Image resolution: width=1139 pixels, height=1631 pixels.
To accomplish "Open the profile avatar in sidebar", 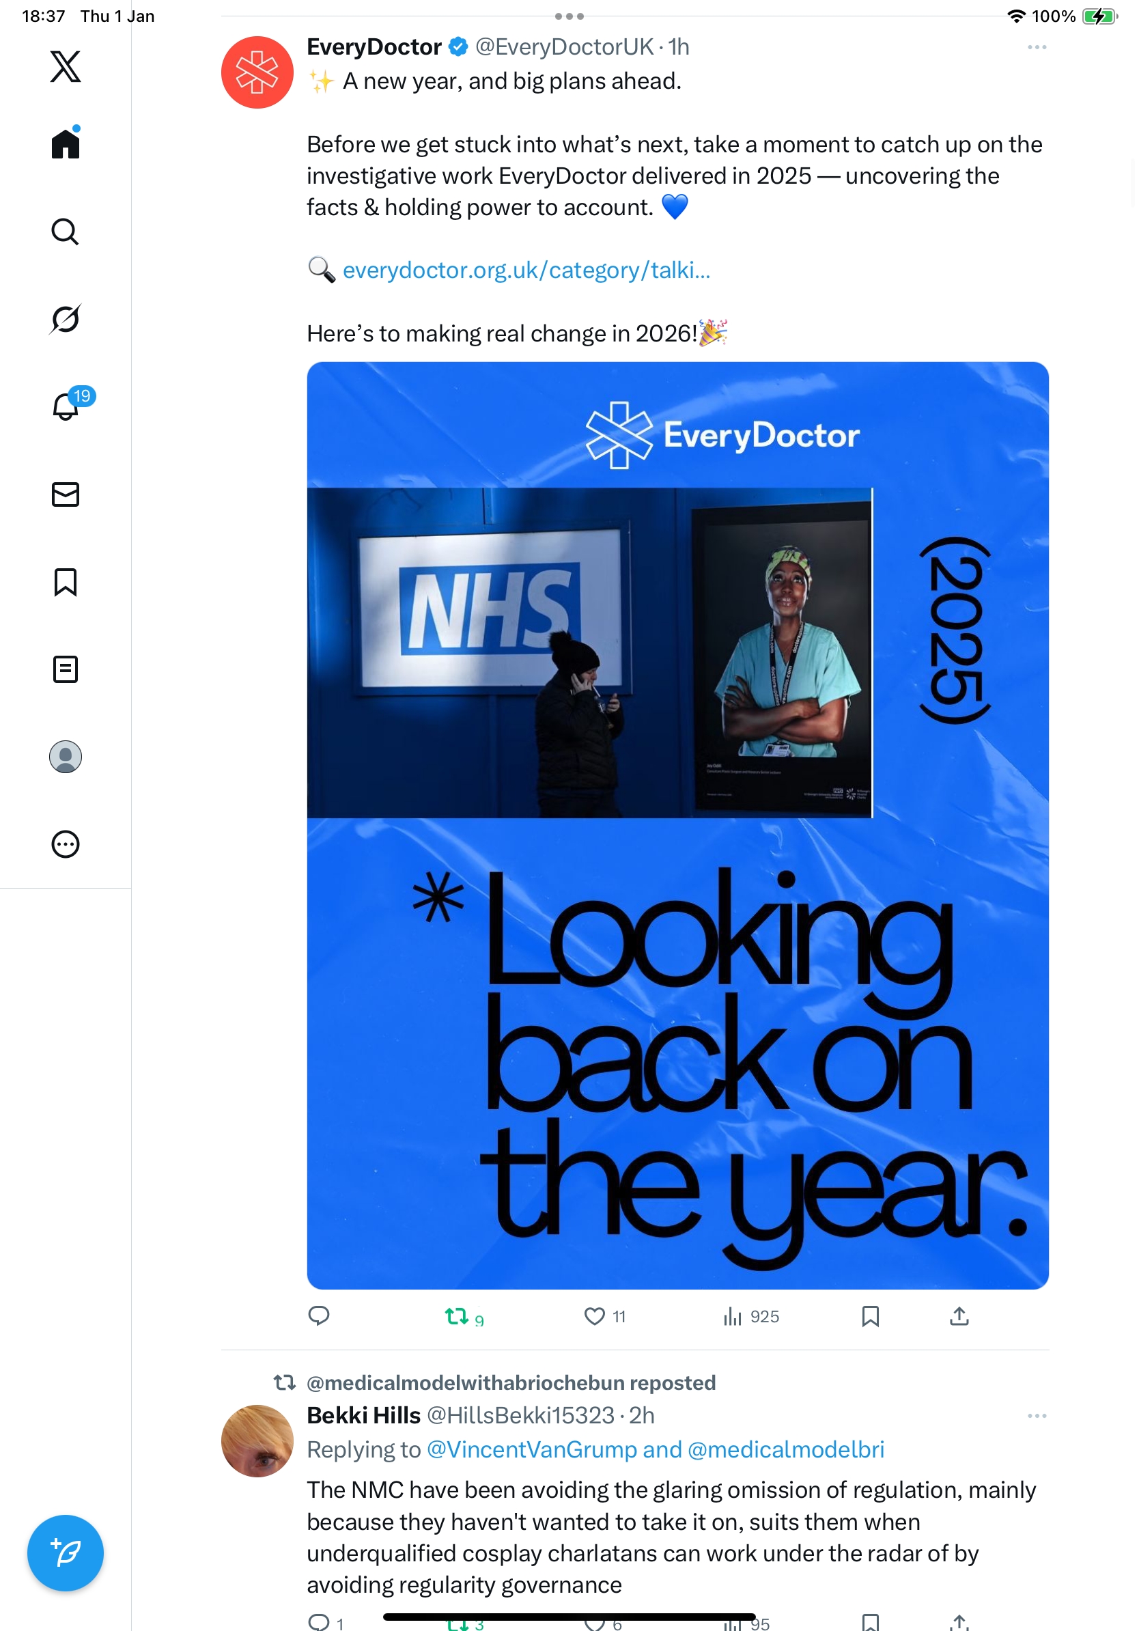I will tap(66, 757).
